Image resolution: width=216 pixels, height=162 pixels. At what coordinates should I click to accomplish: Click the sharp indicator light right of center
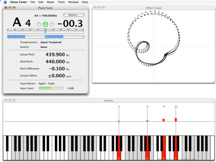point(52,24)
